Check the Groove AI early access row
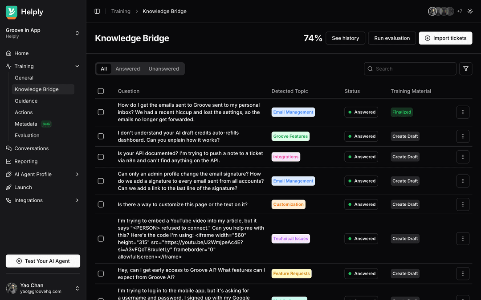This screenshot has height=300, width=481. click(x=101, y=274)
